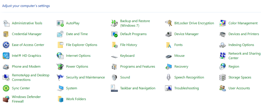Open the Region text link
Viewport: 261px width, 106px height.
(234, 67)
